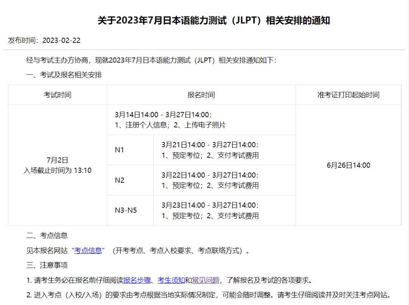The width and height of the screenshot is (409, 305).
Task: Click note 2 about 进入考点 requirements
Action: 209,295
